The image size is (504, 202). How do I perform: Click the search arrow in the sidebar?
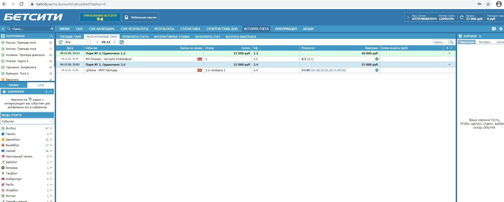click(x=52, y=29)
